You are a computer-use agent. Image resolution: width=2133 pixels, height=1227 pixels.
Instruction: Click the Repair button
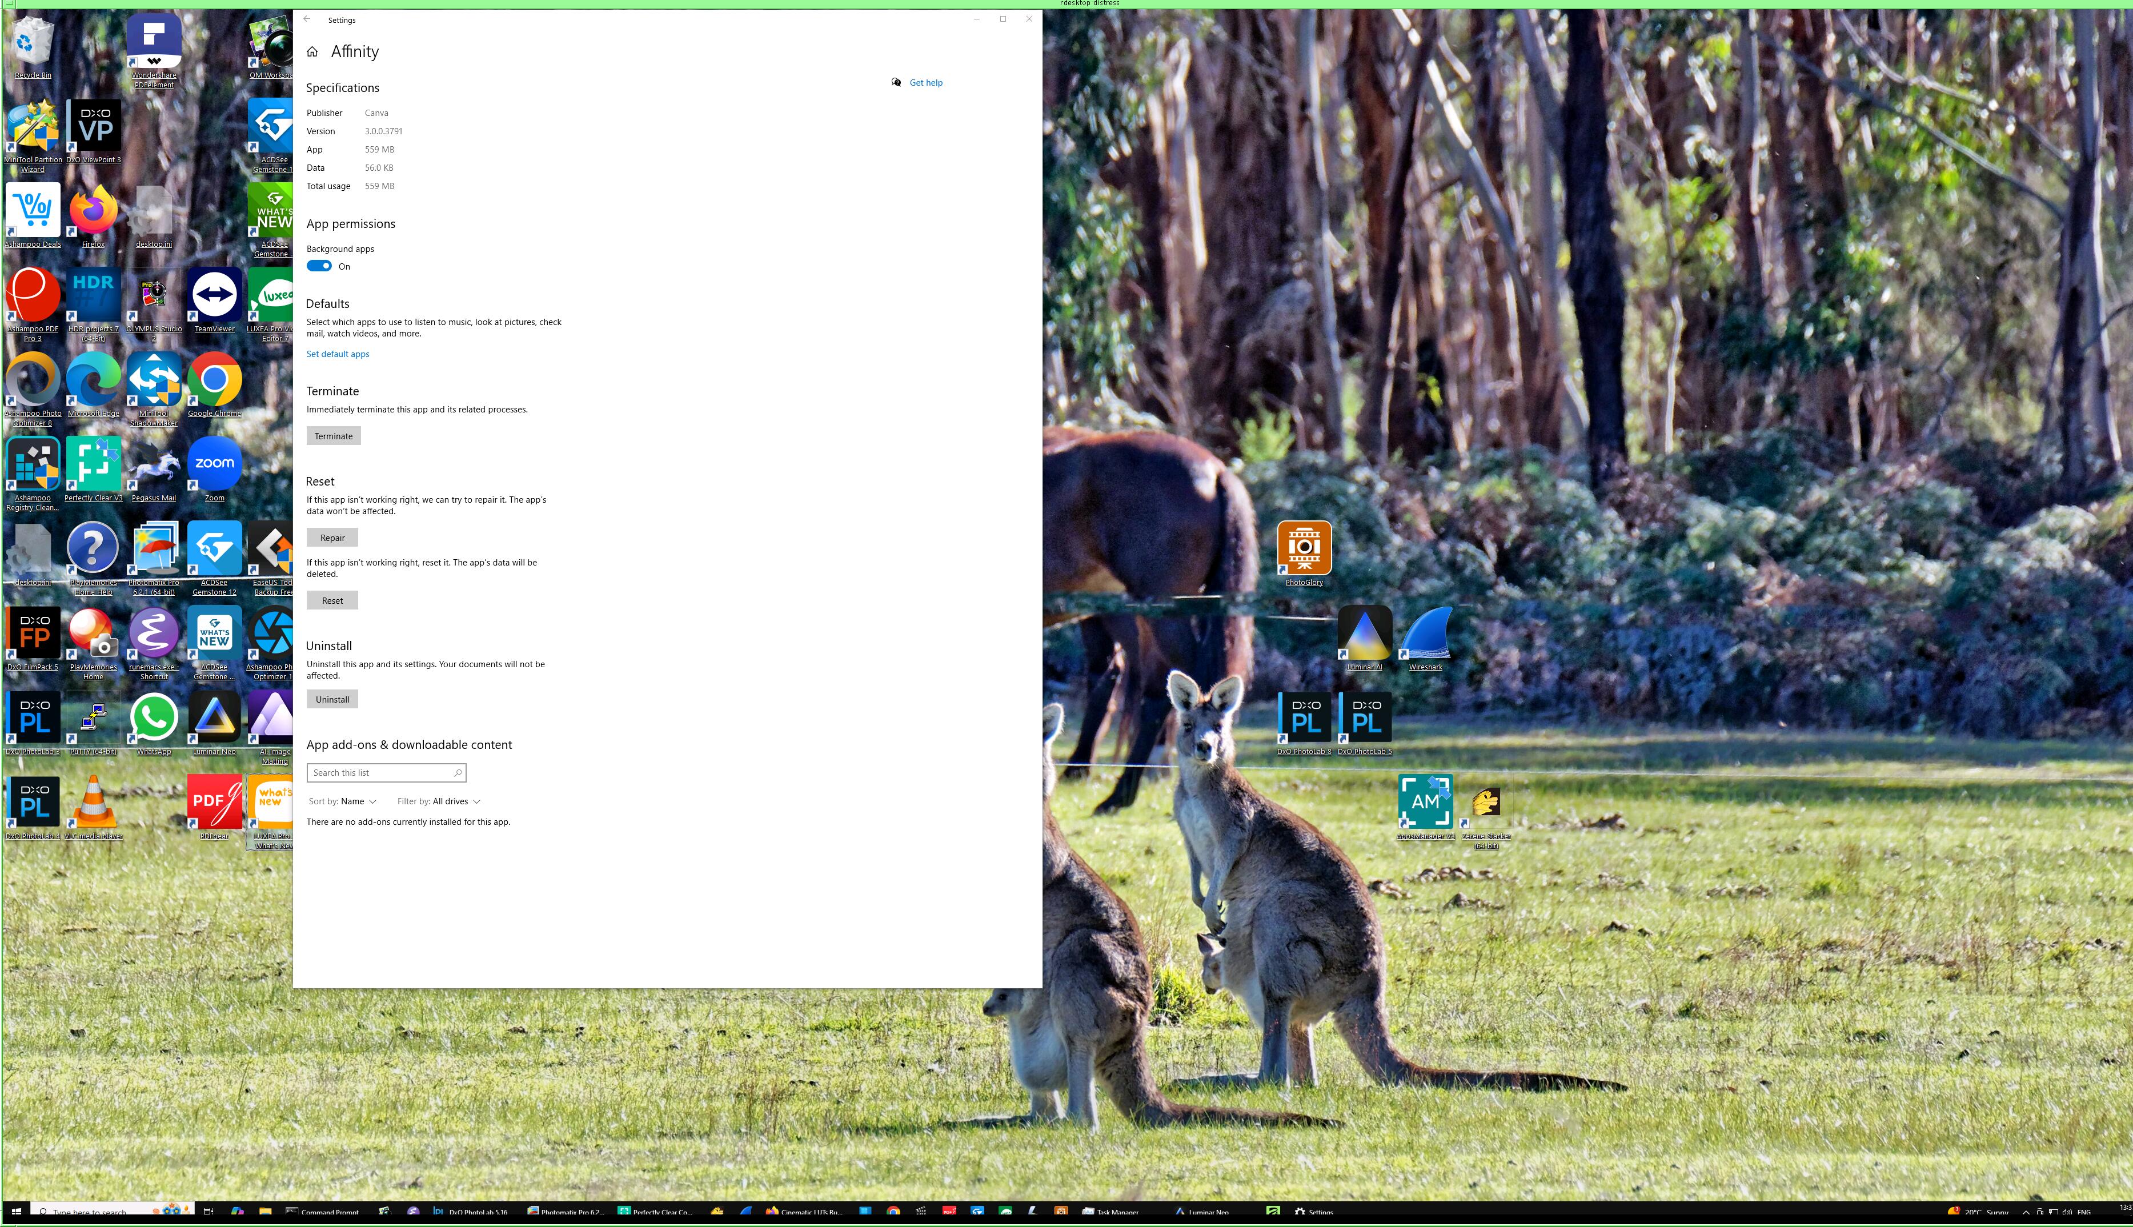tap(332, 538)
